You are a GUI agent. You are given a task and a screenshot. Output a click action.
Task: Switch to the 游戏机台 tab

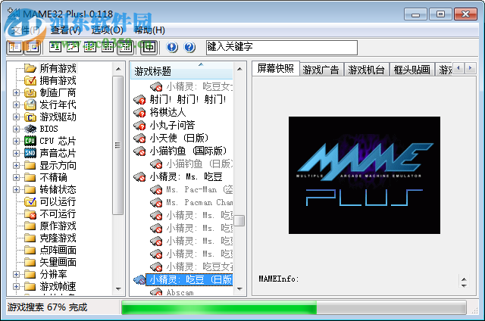(x=366, y=70)
